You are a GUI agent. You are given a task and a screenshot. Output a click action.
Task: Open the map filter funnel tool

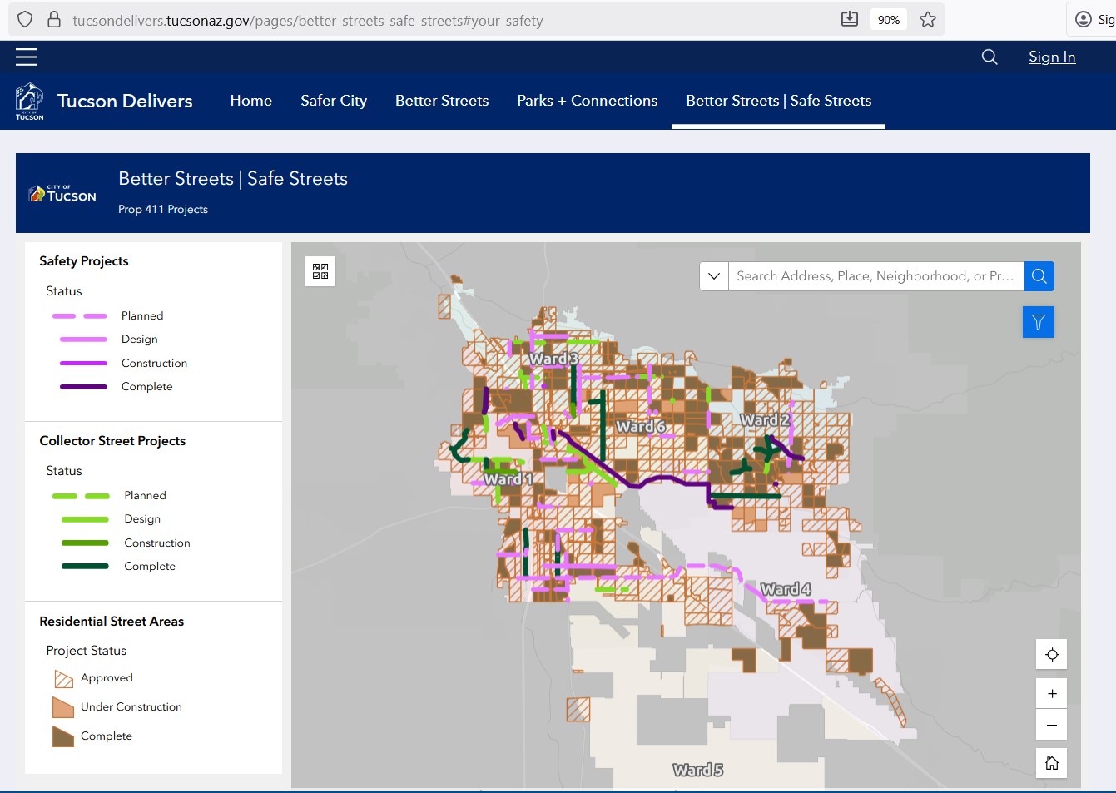(1038, 322)
